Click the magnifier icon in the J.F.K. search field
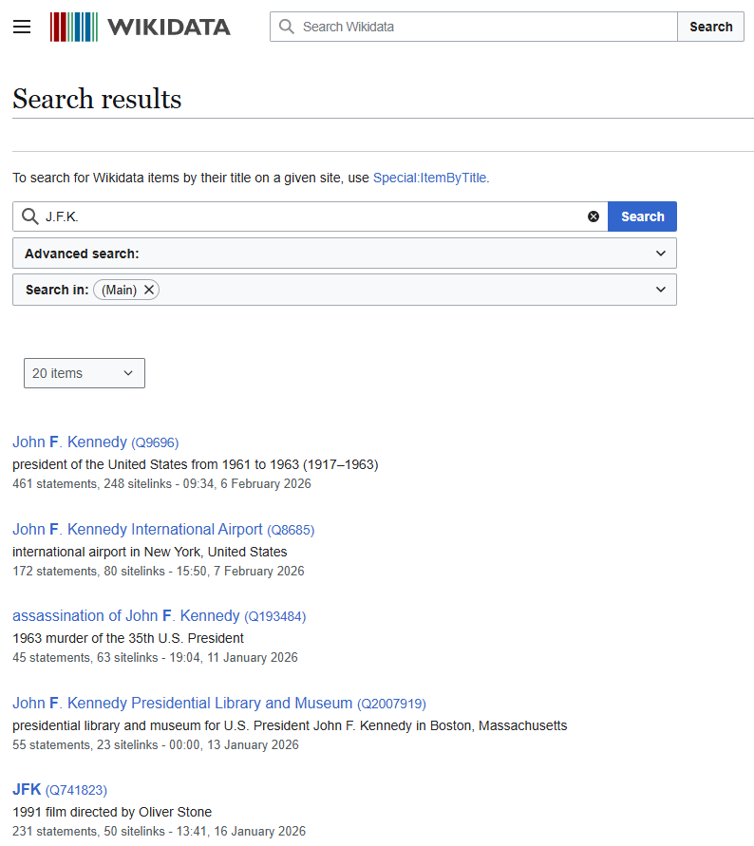This screenshot has height=846, width=754. (x=30, y=216)
